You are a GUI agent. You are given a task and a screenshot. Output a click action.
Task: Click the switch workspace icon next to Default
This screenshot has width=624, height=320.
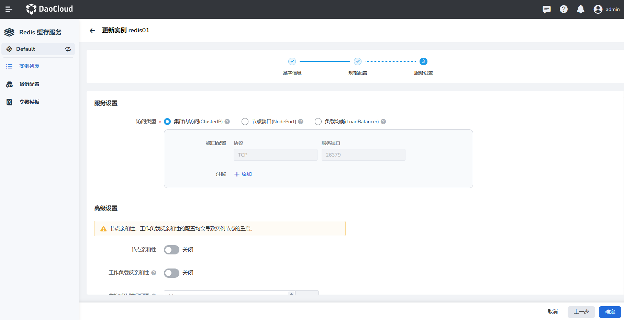click(68, 49)
